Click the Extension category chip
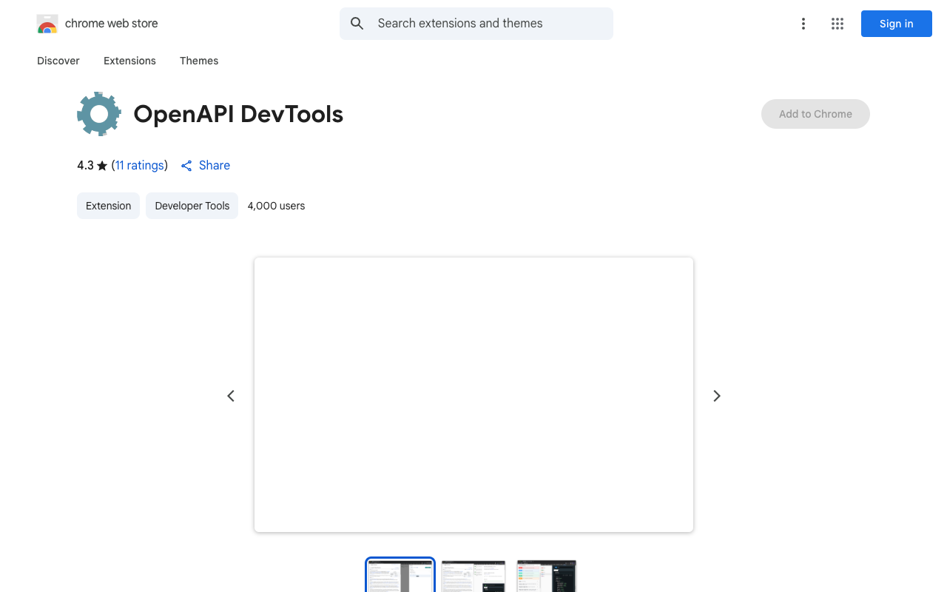Screen dimensions: 947x592 (108, 206)
